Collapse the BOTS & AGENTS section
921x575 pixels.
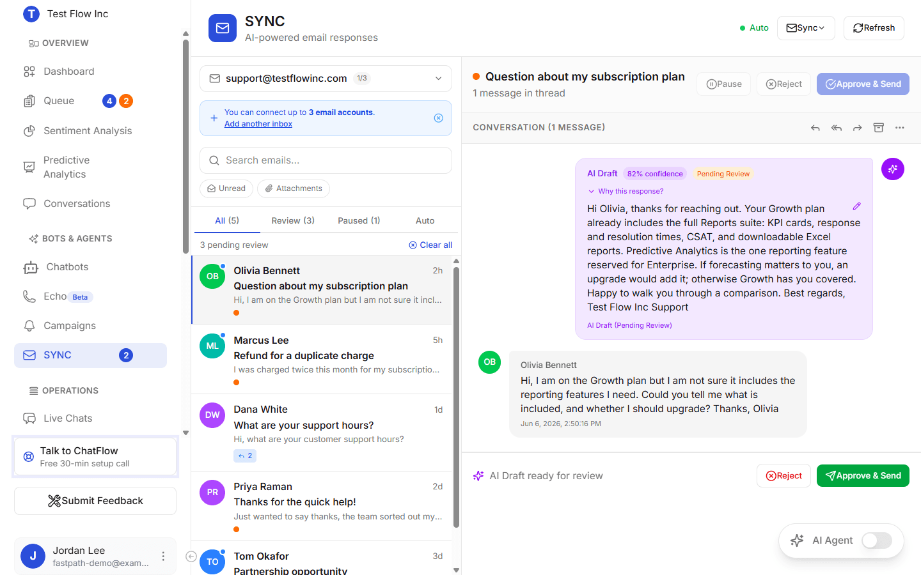[x=70, y=239]
